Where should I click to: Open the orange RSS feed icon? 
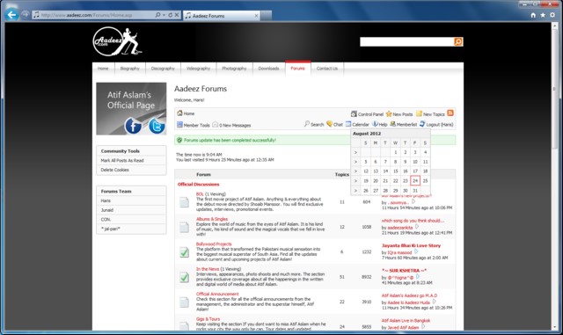point(450,113)
